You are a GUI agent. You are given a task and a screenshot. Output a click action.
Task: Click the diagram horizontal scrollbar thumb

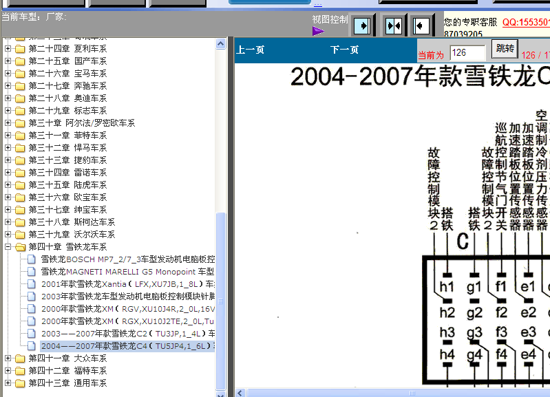click(399, 393)
